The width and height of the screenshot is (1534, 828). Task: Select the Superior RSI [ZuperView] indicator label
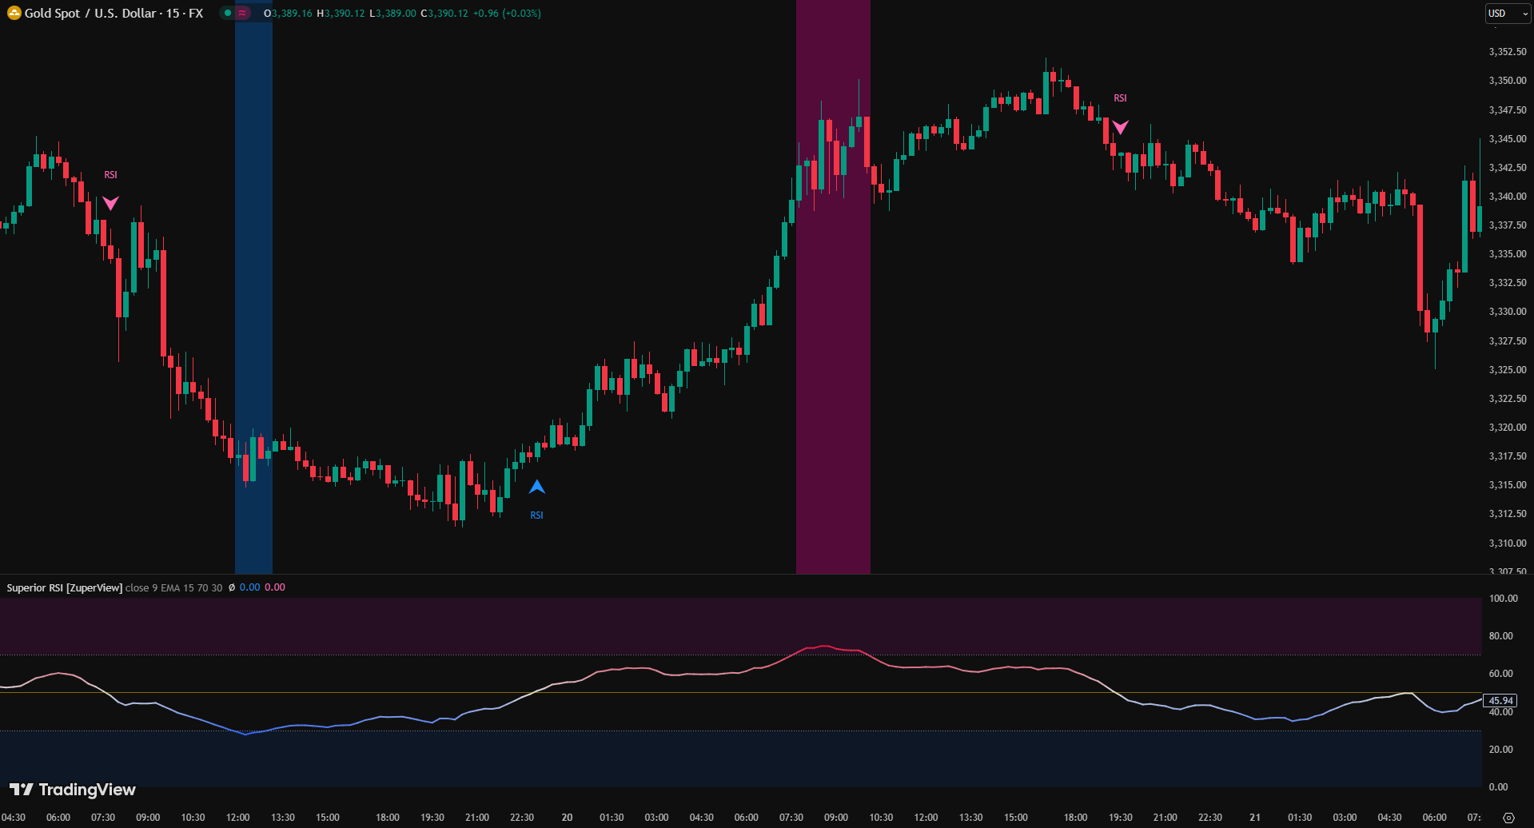[65, 587]
